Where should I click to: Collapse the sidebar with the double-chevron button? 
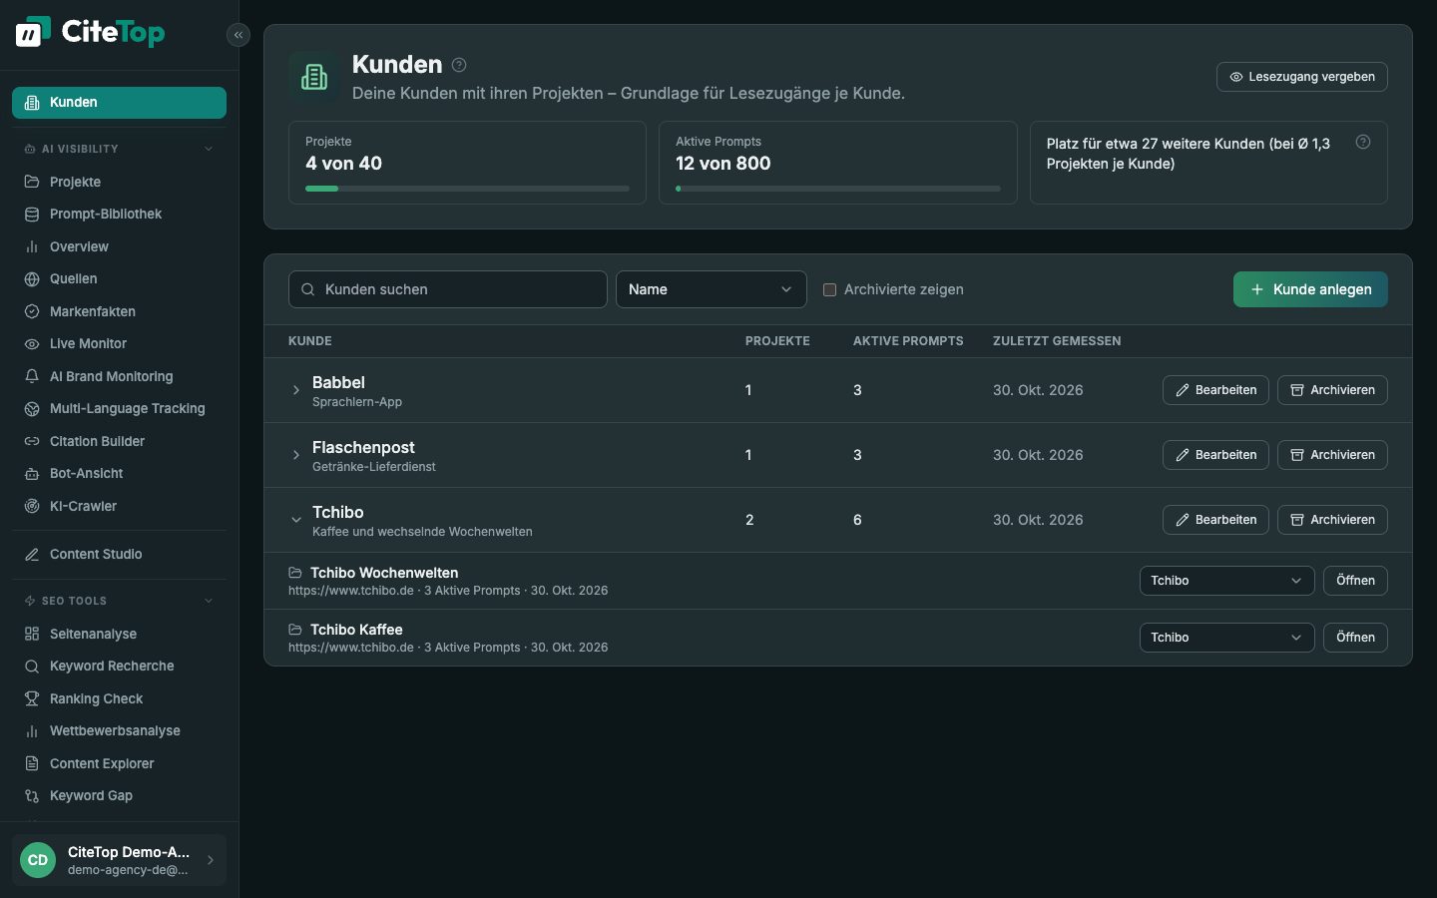pyautogui.click(x=239, y=35)
